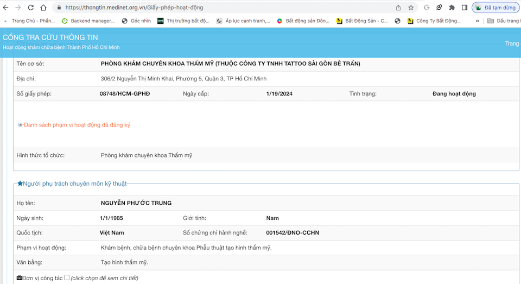Select certificate number 001542/ĐNO-CCHN
Screen dimensions: 521x284
[293, 233]
